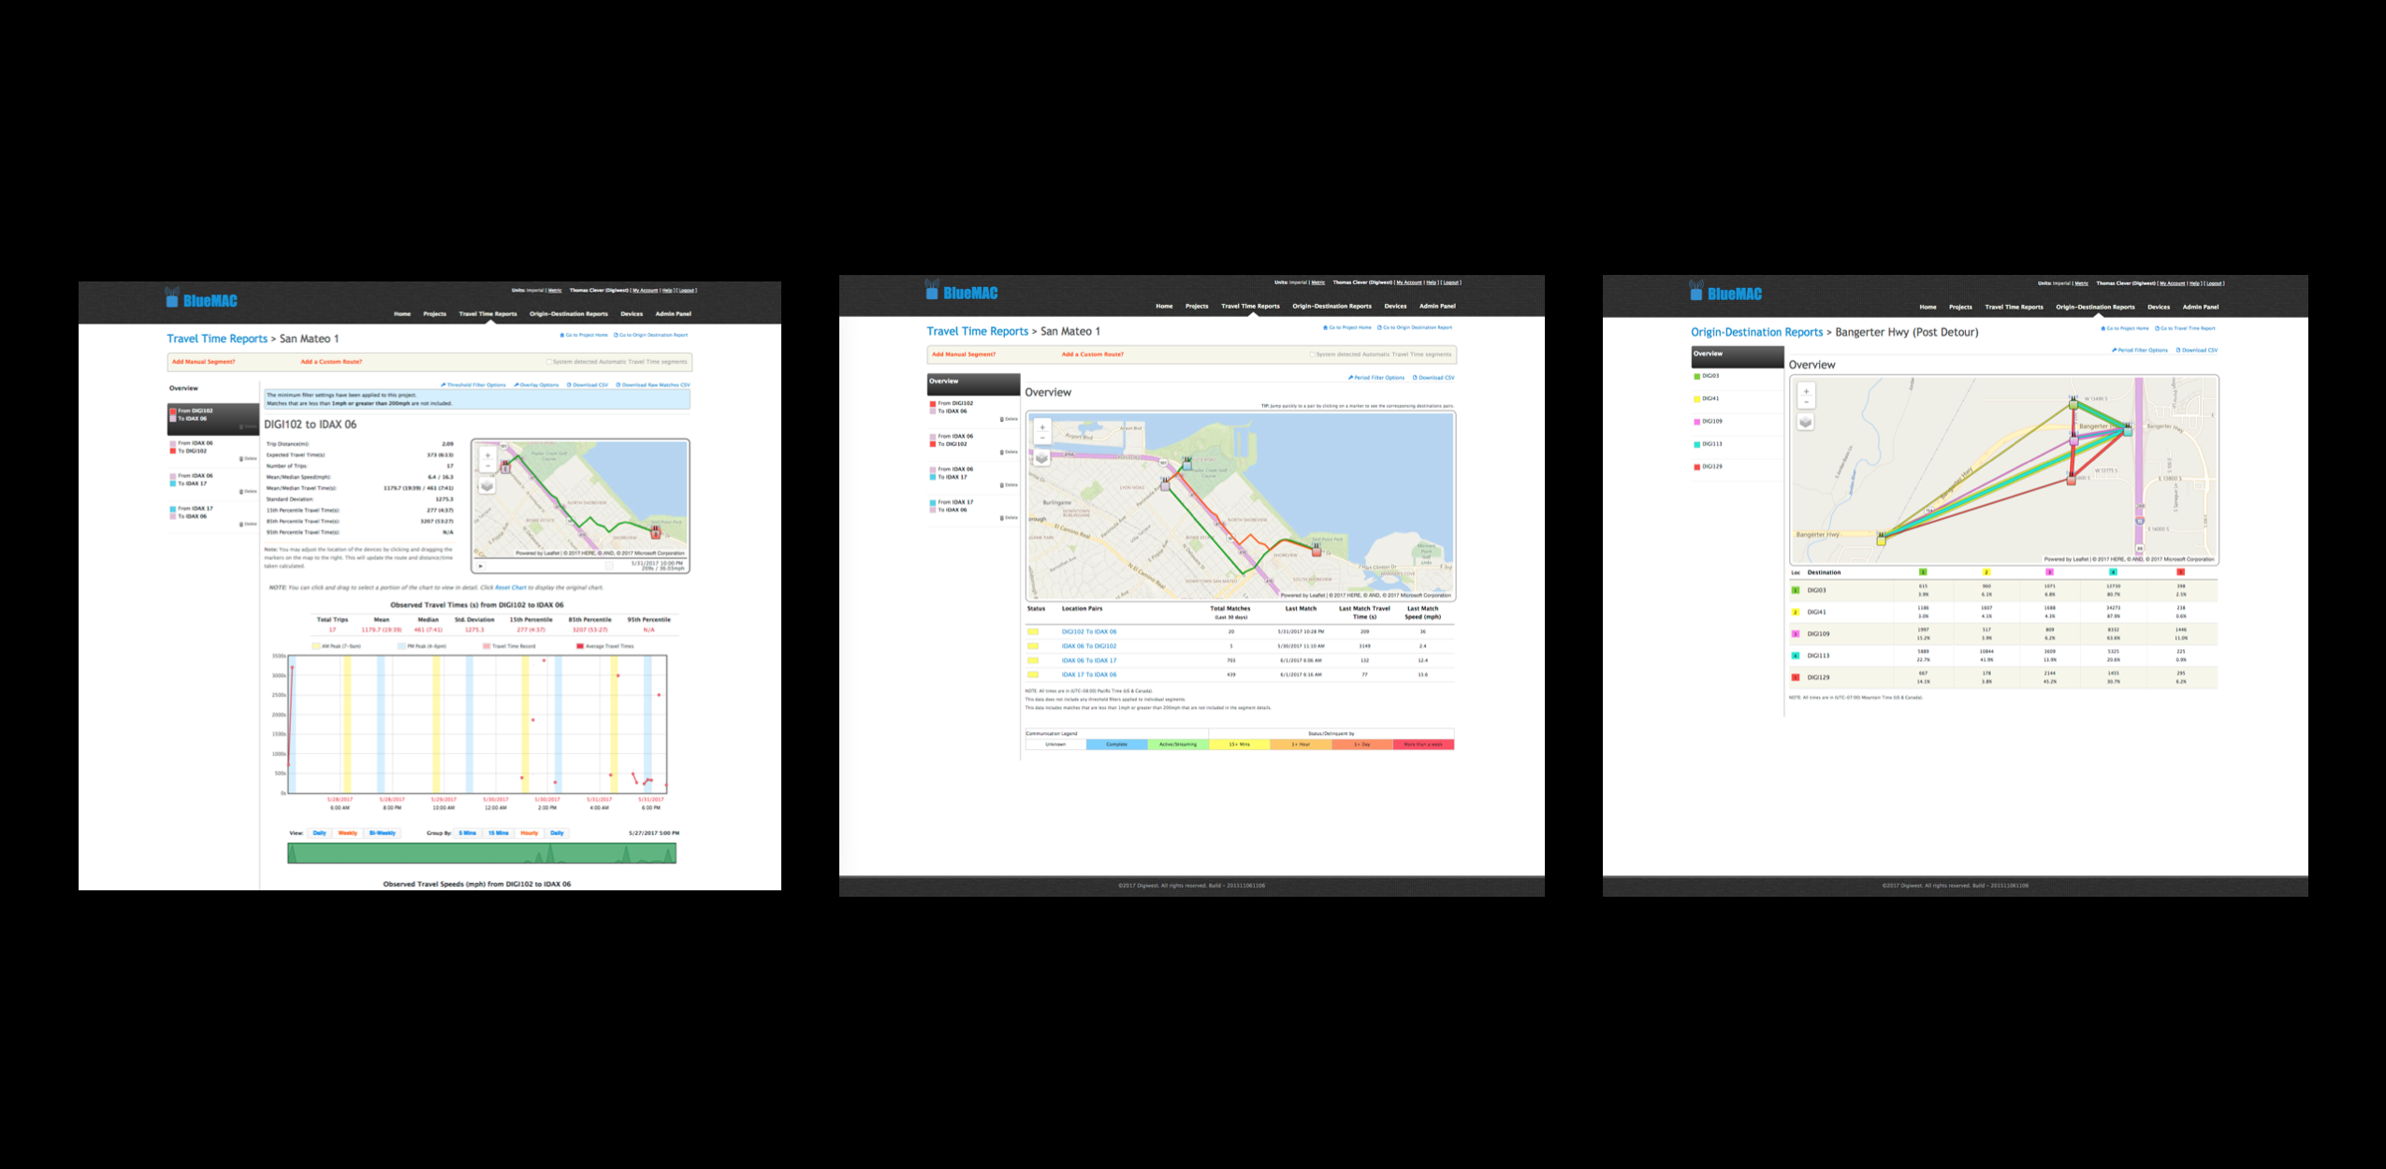Switch chart view to Bi-Weekly
Screen dimensions: 2386x1169
(382, 833)
